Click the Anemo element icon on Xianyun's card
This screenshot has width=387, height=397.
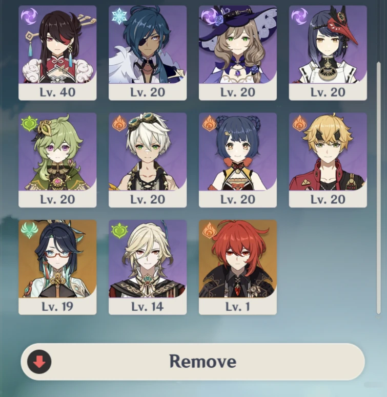(29, 231)
